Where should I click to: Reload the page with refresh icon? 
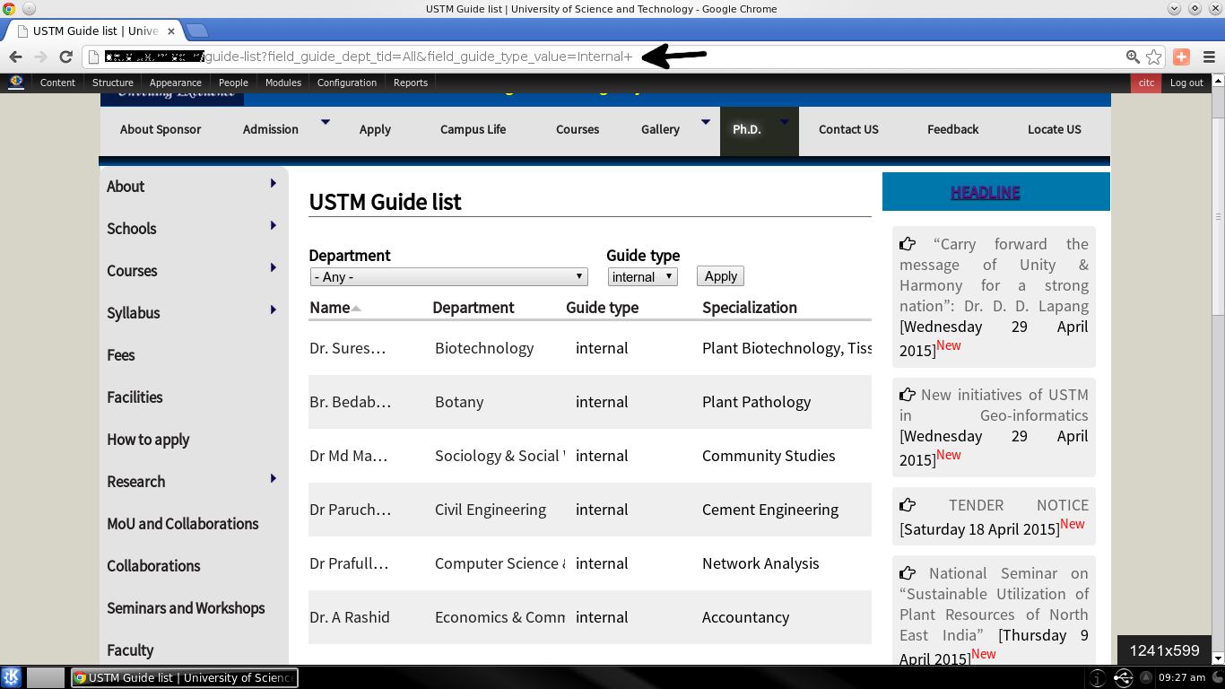(65, 57)
